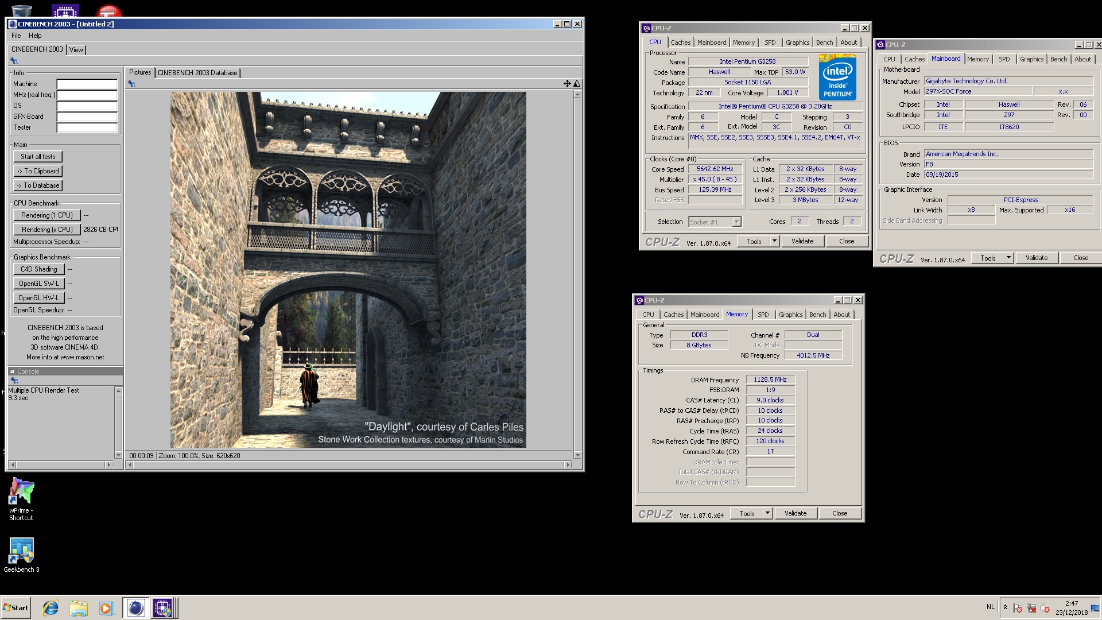This screenshot has width=1102, height=620.
Task: Click the clock showing 2:47
Action: 1071,603
